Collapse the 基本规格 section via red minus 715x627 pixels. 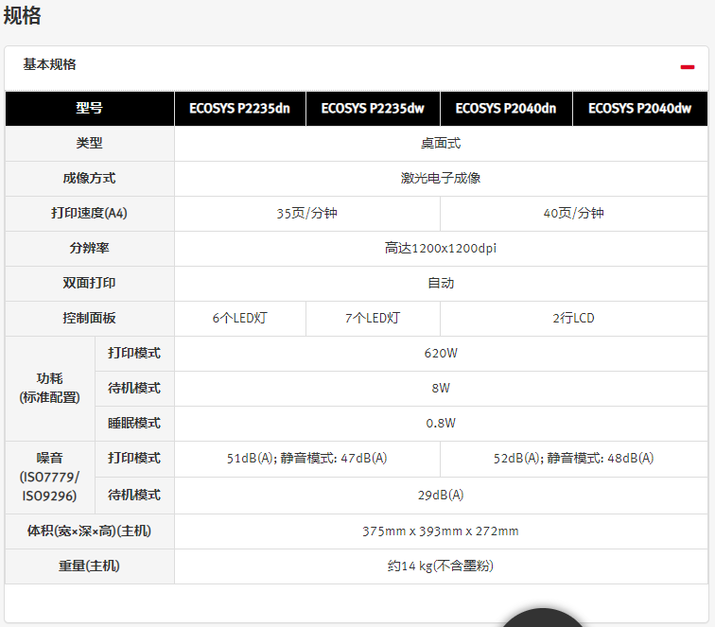click(688, 67)
